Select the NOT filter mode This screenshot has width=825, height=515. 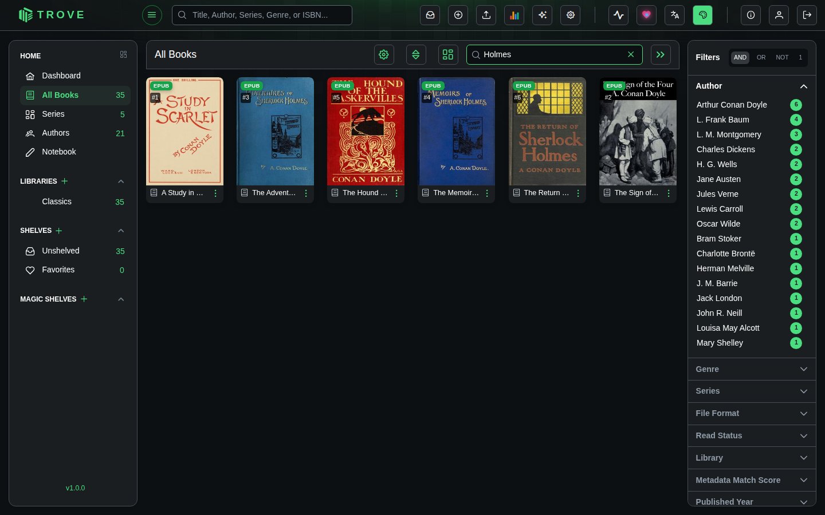(782, 57)
